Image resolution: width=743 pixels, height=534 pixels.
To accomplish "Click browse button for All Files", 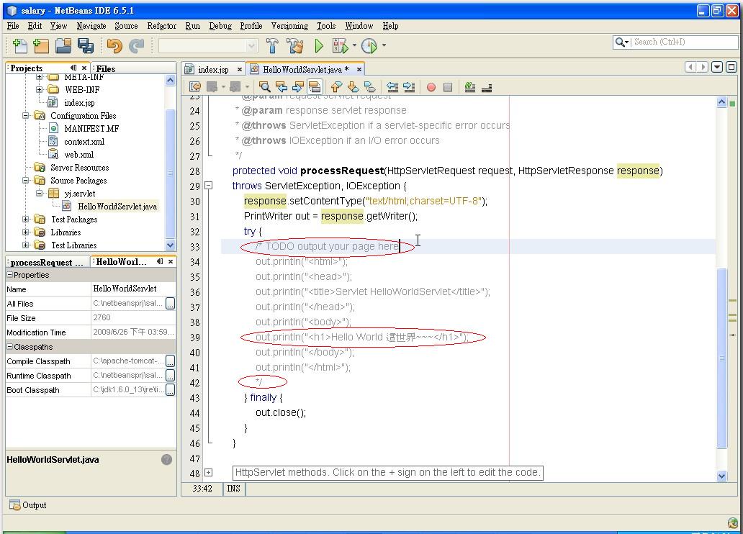I will click(x=171, y=304).
